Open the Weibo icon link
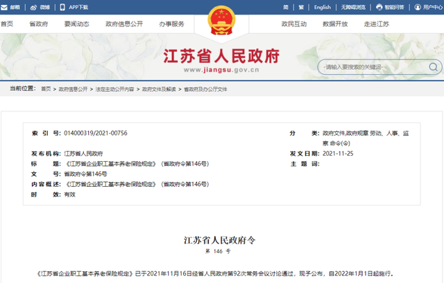The width and height of the screenshot is (444, 283). (33, 8)
